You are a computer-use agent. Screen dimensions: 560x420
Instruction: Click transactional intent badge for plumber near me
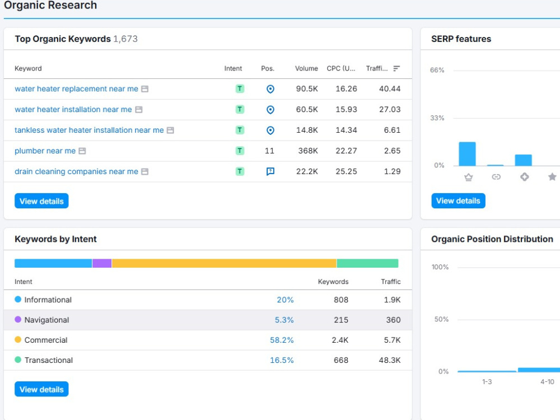[240, 151]
